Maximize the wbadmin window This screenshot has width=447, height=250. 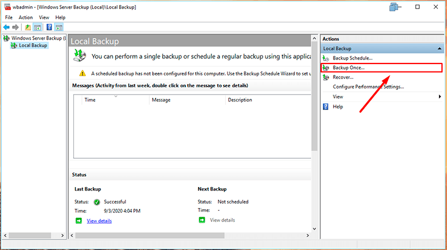tap(418, 7)
